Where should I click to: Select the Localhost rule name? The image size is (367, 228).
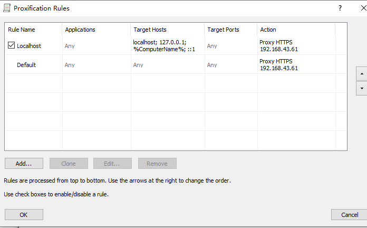29,46
